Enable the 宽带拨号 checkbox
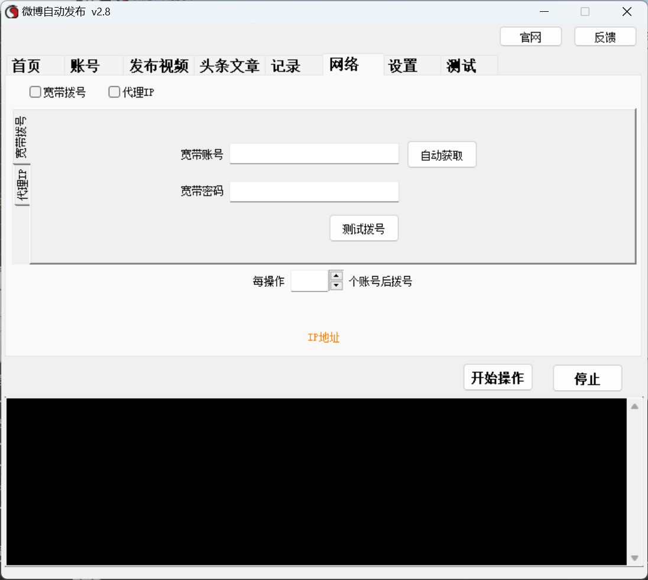Viewport: 648px width, 580px height. [35, 92]
